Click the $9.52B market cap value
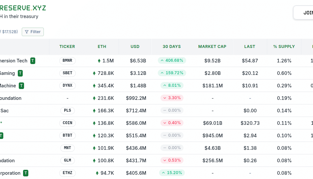Screen dimensions: 313x179 pyautogui.click(x=213, y=61)
